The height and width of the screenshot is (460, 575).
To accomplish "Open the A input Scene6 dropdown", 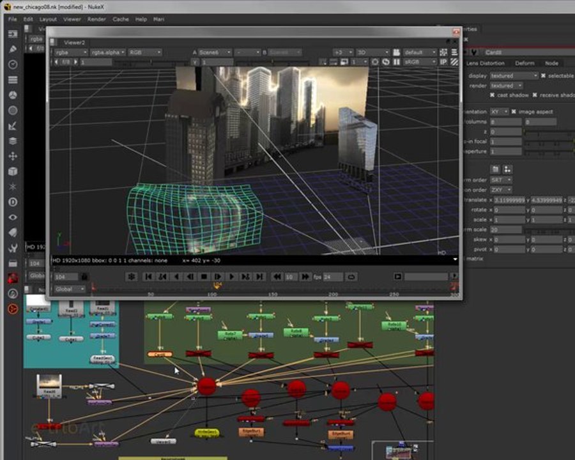I will 215,52.
